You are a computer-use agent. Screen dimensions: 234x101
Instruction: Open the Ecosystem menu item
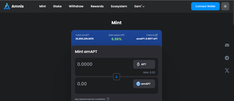tap(119, 6)
